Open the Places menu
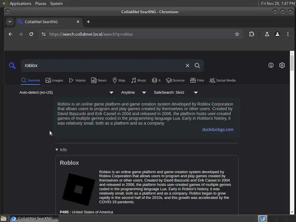 (x=40, y=3)
